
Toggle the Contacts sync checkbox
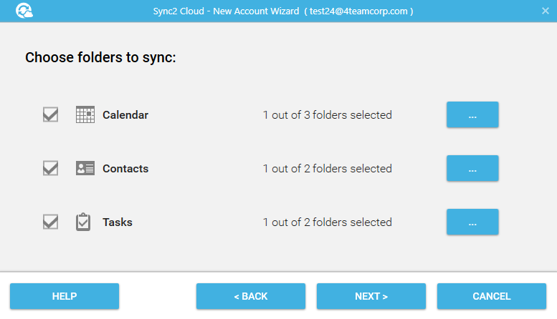(50, 168)
